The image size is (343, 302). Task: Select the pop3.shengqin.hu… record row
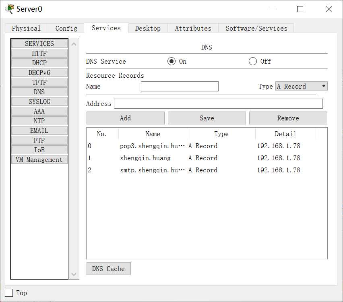coord(201,146)
